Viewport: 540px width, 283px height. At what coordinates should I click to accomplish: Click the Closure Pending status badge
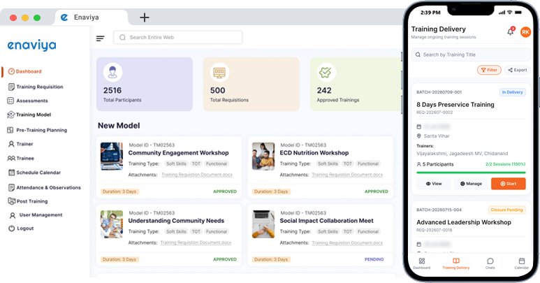[x=506, y=210]
